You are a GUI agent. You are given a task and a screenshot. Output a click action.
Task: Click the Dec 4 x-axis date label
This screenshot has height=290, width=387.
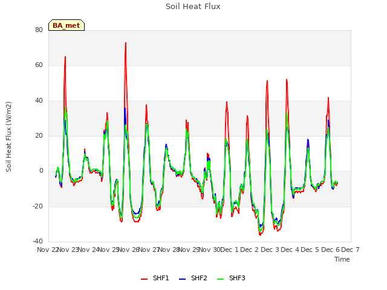[290, 250]
